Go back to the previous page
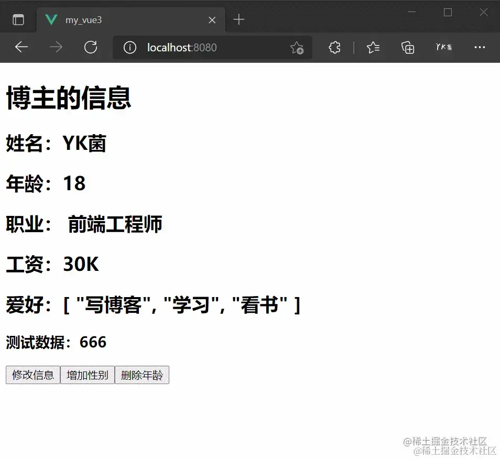Screen dimensions: 500x459 coord(21,47)
